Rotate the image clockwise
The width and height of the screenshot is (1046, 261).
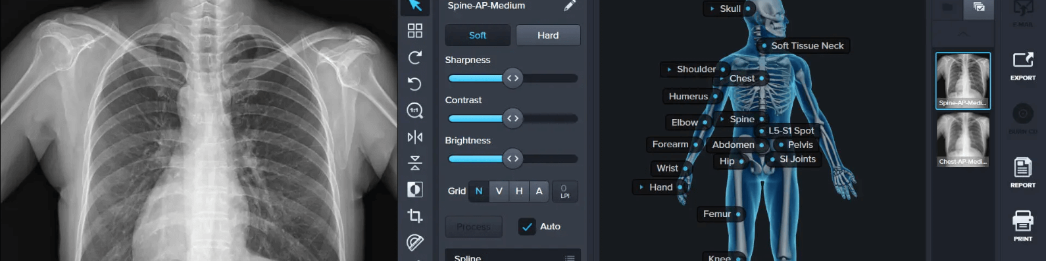point(414,57)
